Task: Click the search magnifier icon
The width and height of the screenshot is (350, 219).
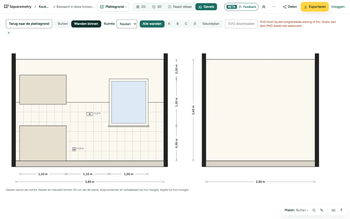Action: (314, 210)
